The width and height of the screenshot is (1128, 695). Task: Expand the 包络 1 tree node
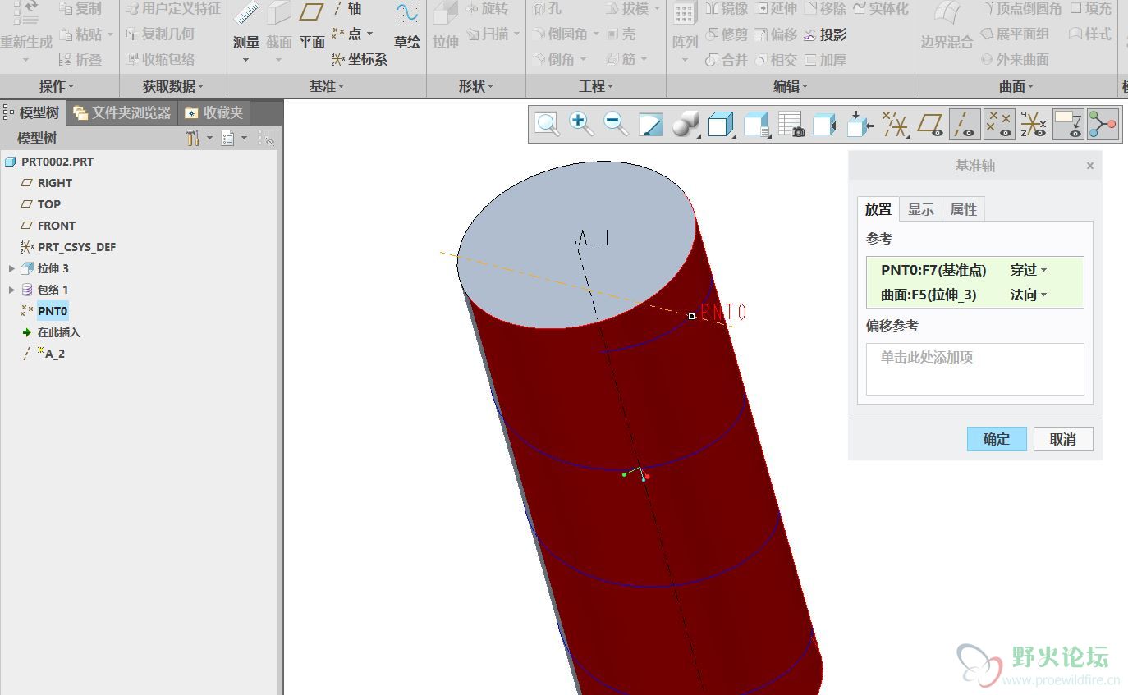pyautogui.click(x=11, y=290)
